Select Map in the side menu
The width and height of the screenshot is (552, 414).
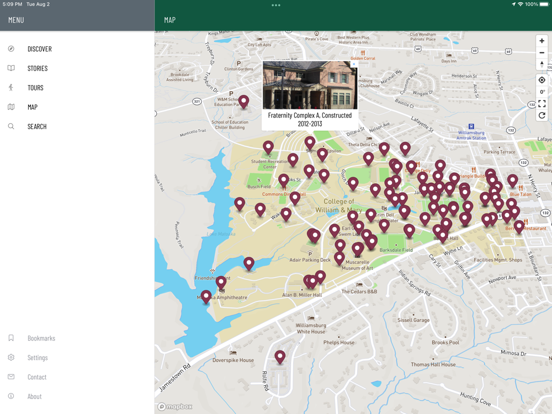pos(33,107)
